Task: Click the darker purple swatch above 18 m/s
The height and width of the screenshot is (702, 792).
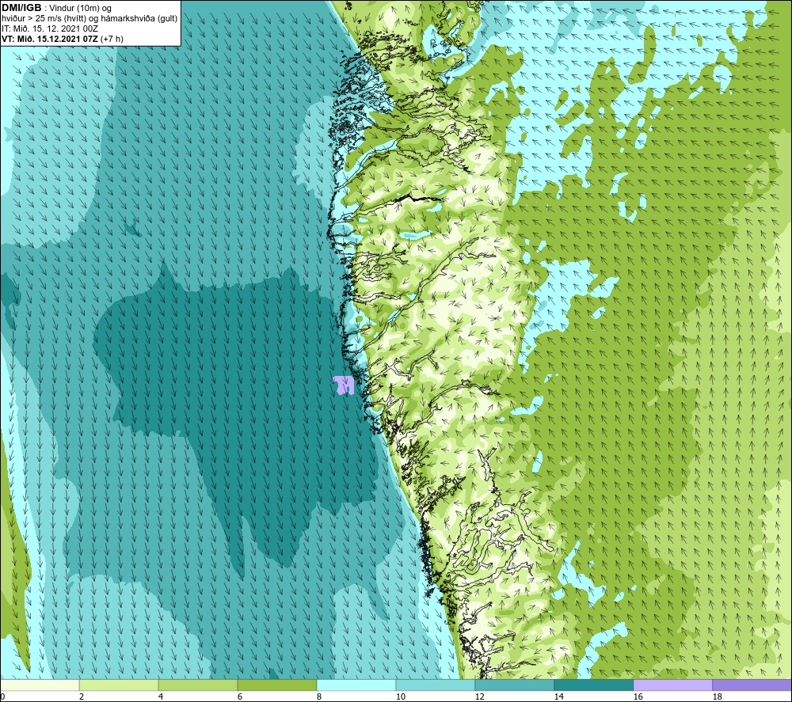Action: pos(752,685)
